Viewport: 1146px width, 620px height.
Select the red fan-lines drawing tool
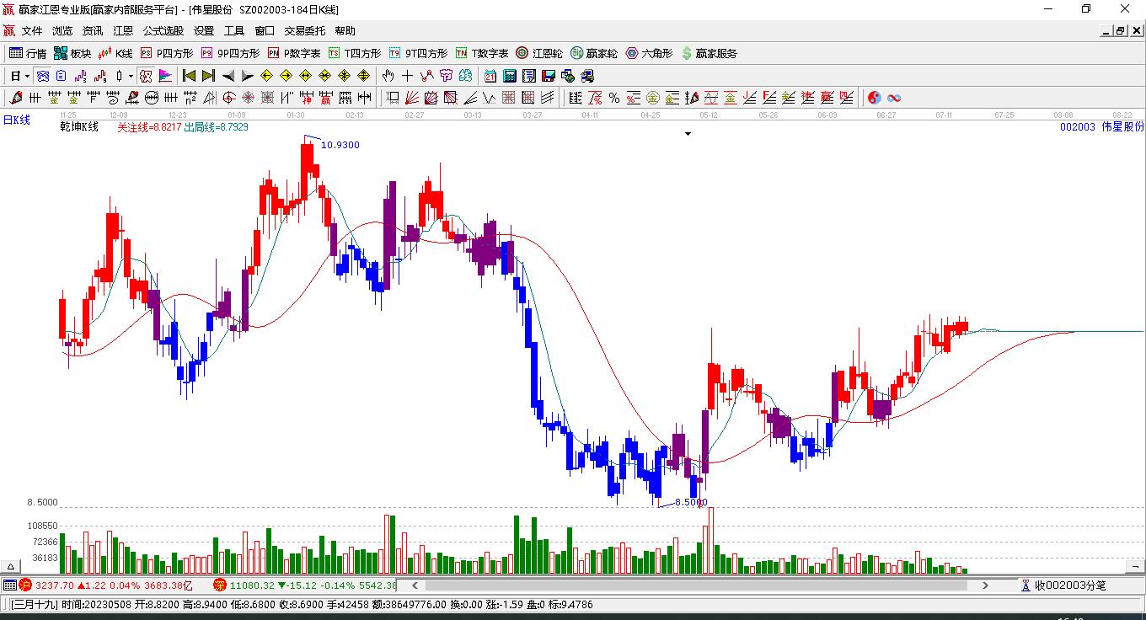412,98
